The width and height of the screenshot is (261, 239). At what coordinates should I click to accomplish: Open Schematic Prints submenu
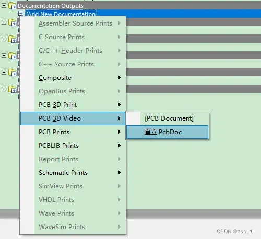[73, 173]
